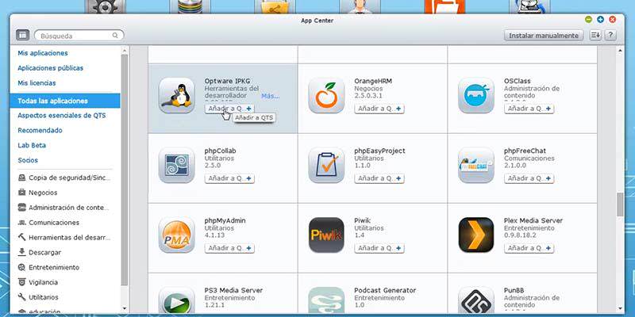Click the Piwik app icon
The image size is (635, 317).
click(x=326, y=235)
